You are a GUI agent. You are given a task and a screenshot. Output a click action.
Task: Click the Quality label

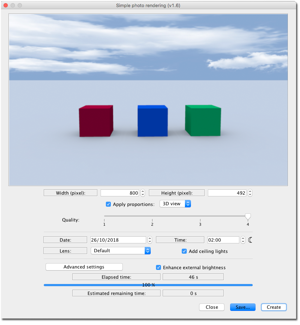(x=71, y=220)
